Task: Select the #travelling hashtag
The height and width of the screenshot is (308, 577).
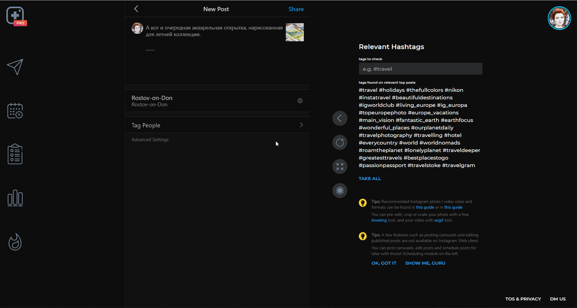Action: coord(429,135)
